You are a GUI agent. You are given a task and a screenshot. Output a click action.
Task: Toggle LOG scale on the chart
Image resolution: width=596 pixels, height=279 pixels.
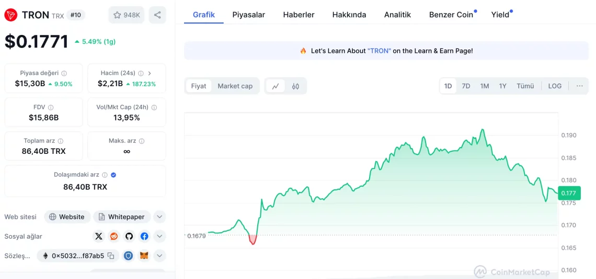(555, 86)
